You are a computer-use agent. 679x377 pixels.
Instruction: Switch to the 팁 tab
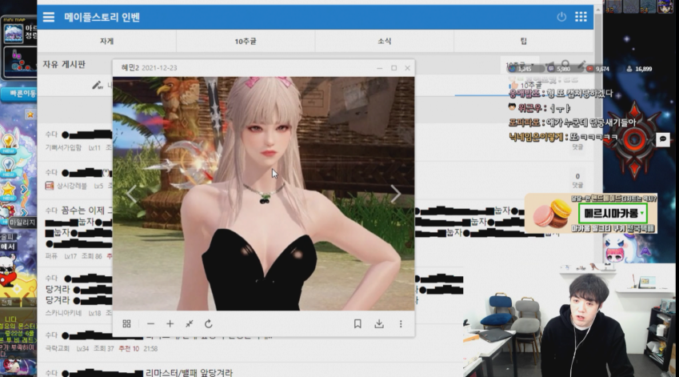click(524, 41)
